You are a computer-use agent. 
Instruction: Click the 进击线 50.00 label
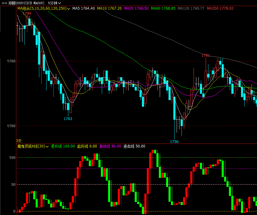[134, 146]
